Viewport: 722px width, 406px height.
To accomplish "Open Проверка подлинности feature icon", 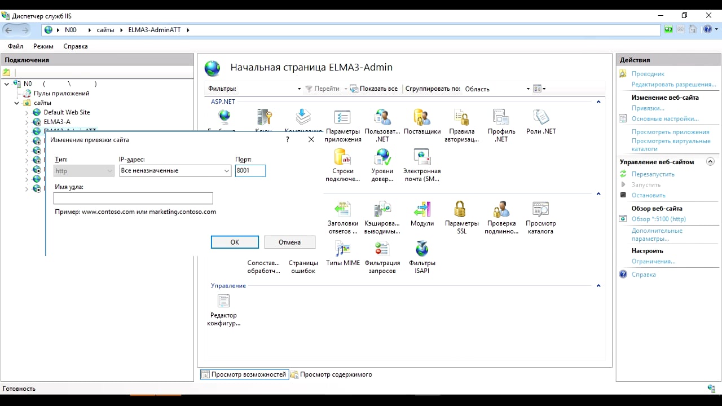I will (x=501, y=218).
